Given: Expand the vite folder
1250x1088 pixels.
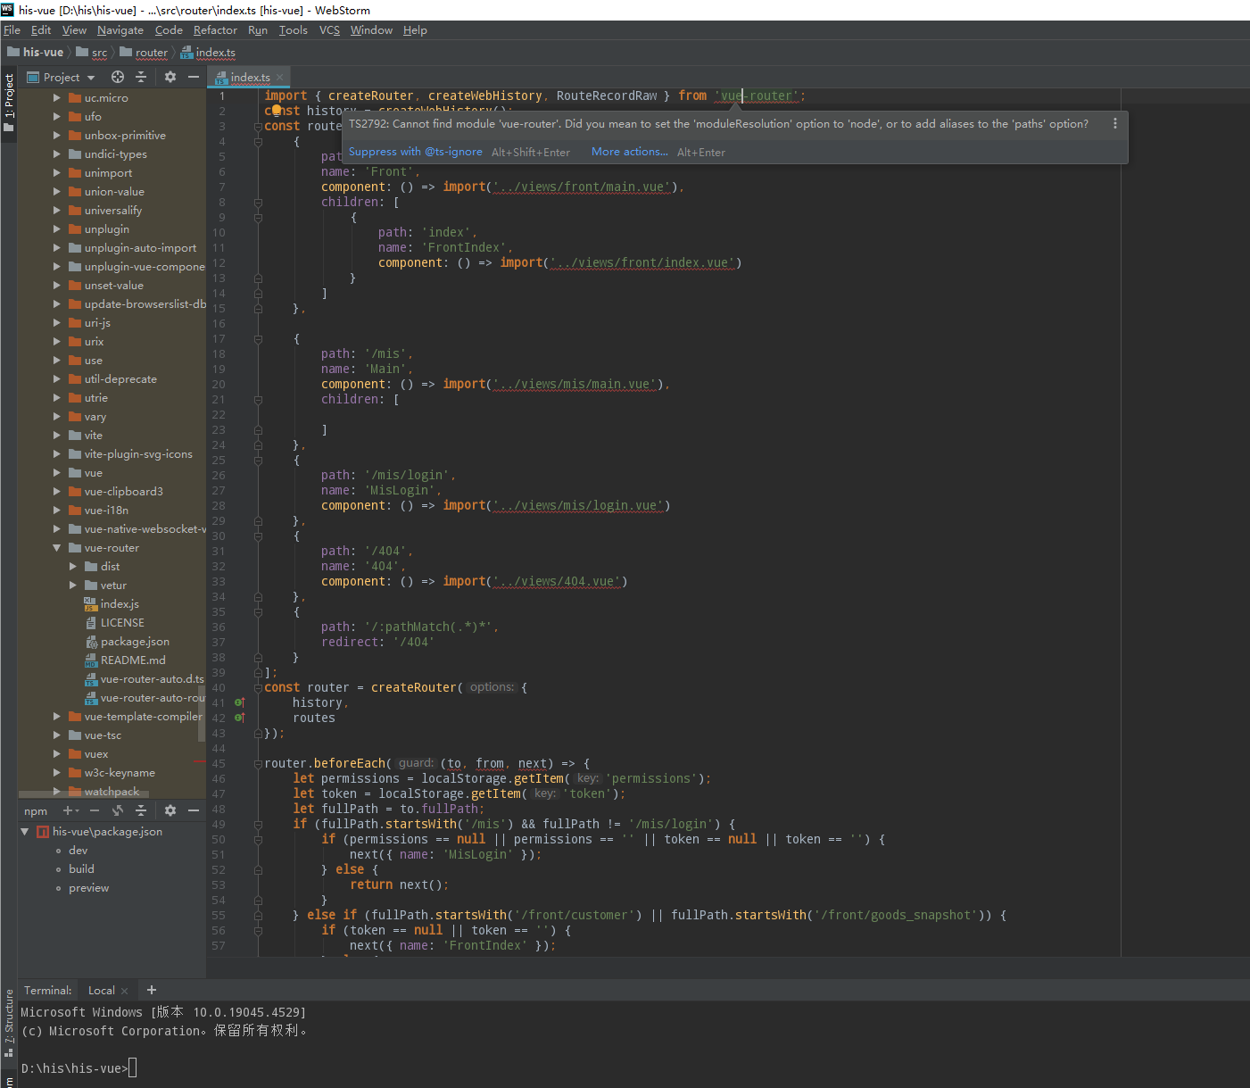Looking at the screenshot, I should 57,436.
